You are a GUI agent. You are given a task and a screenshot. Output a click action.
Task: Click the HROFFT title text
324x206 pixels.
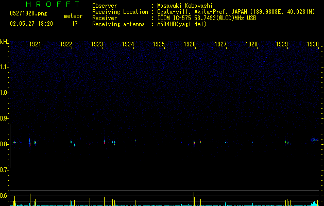coord(53,4)
